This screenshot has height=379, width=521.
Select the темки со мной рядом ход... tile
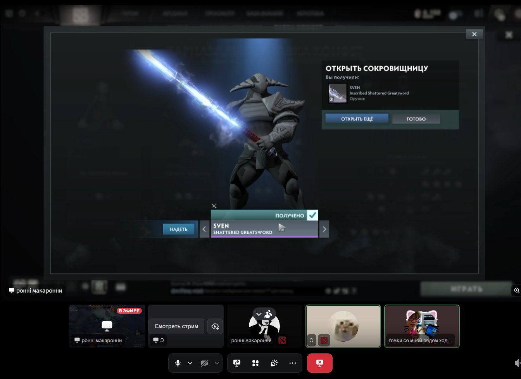(422, 326)
